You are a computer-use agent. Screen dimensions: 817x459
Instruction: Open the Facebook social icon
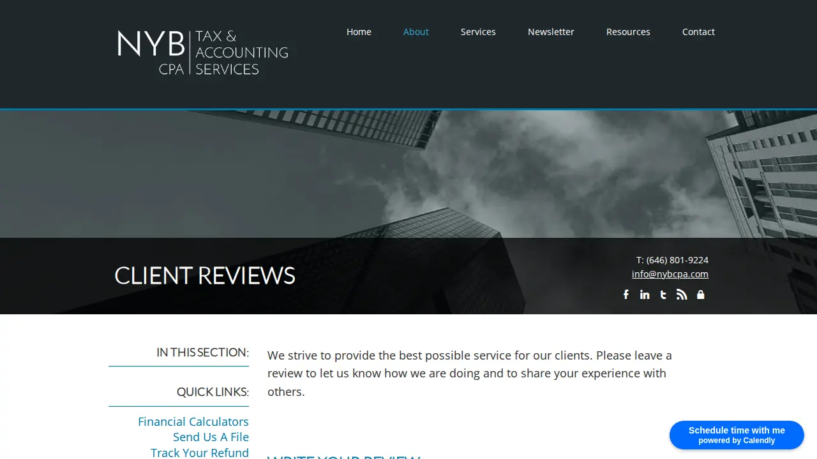click(626, 295)
